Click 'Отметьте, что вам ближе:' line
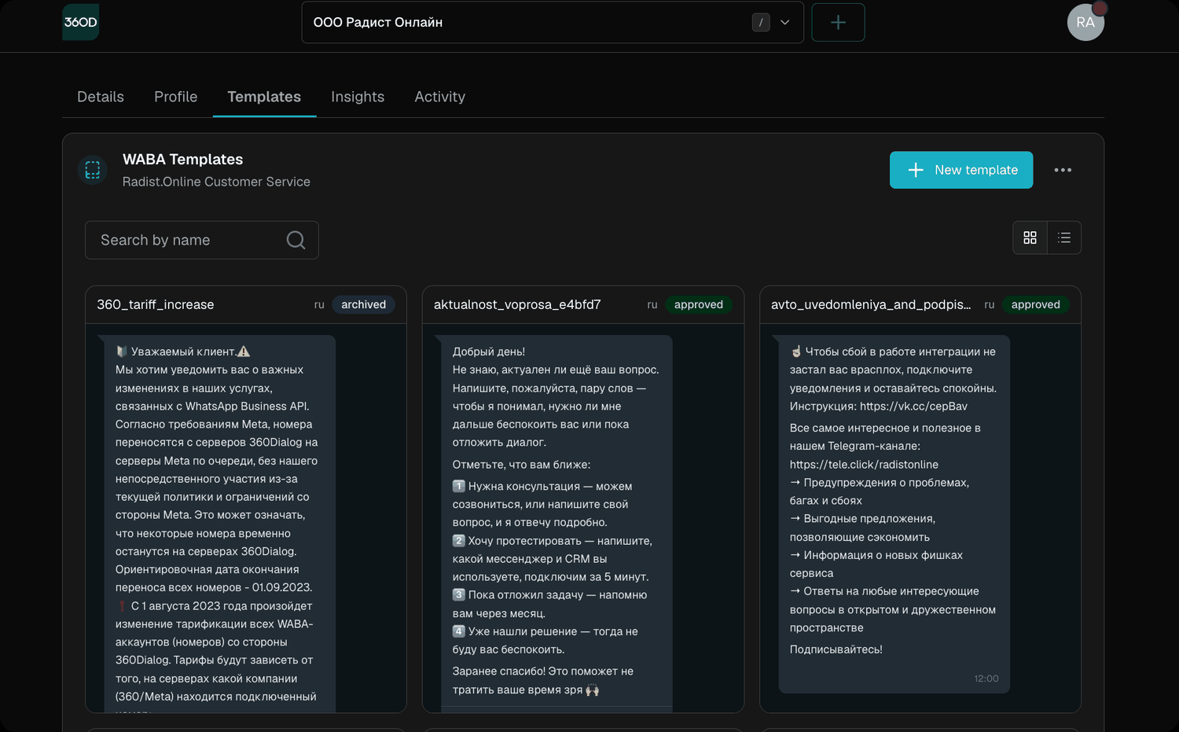Screen dimensions: 1179x732 coord(521,465)
